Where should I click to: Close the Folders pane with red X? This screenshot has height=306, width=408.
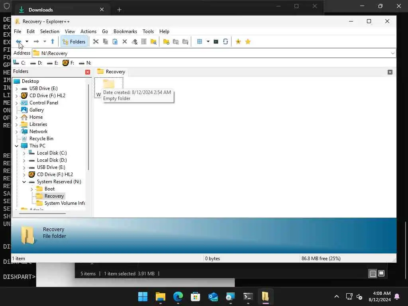coord(88,72)
